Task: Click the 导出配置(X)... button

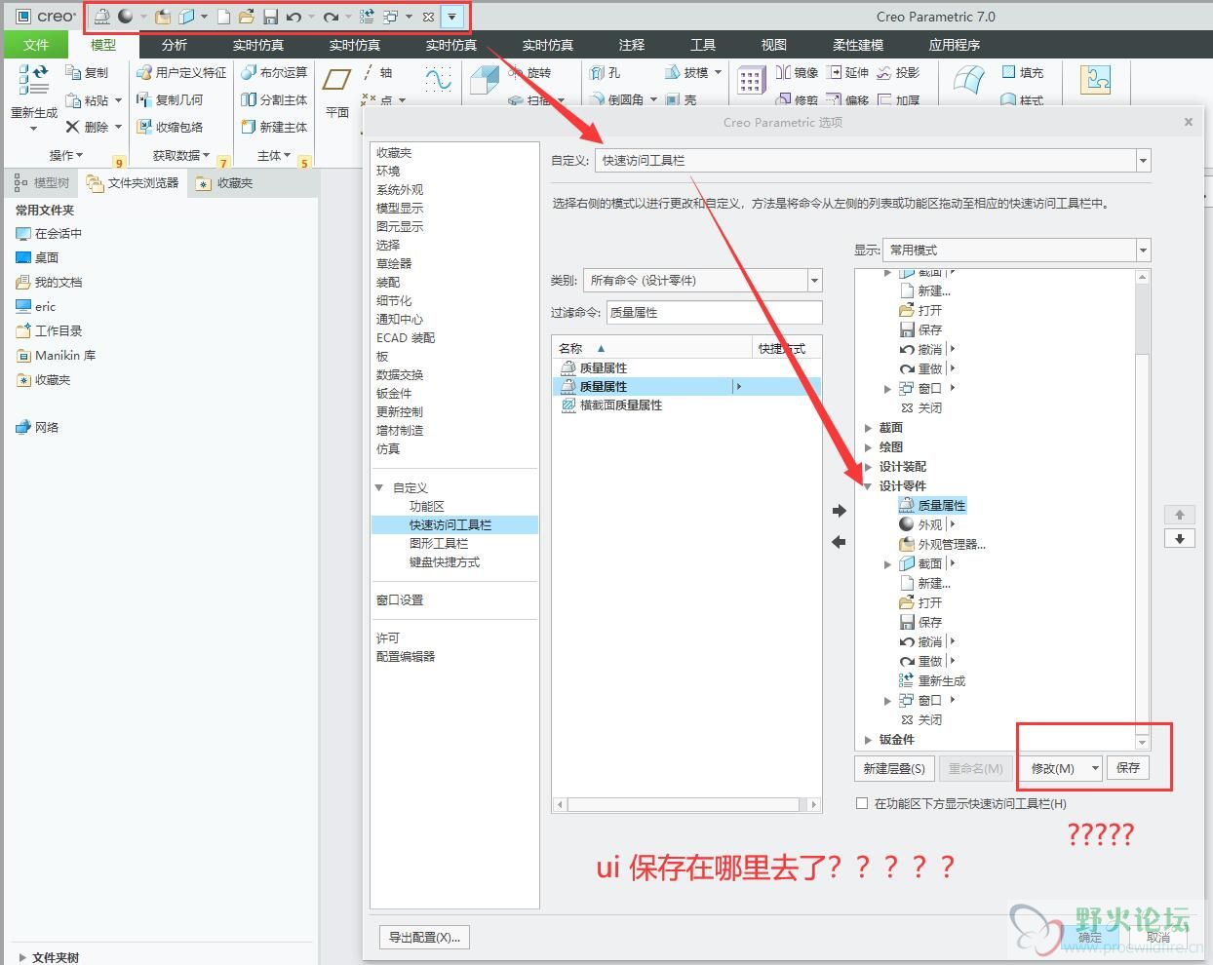Action: tap(424, 937)
